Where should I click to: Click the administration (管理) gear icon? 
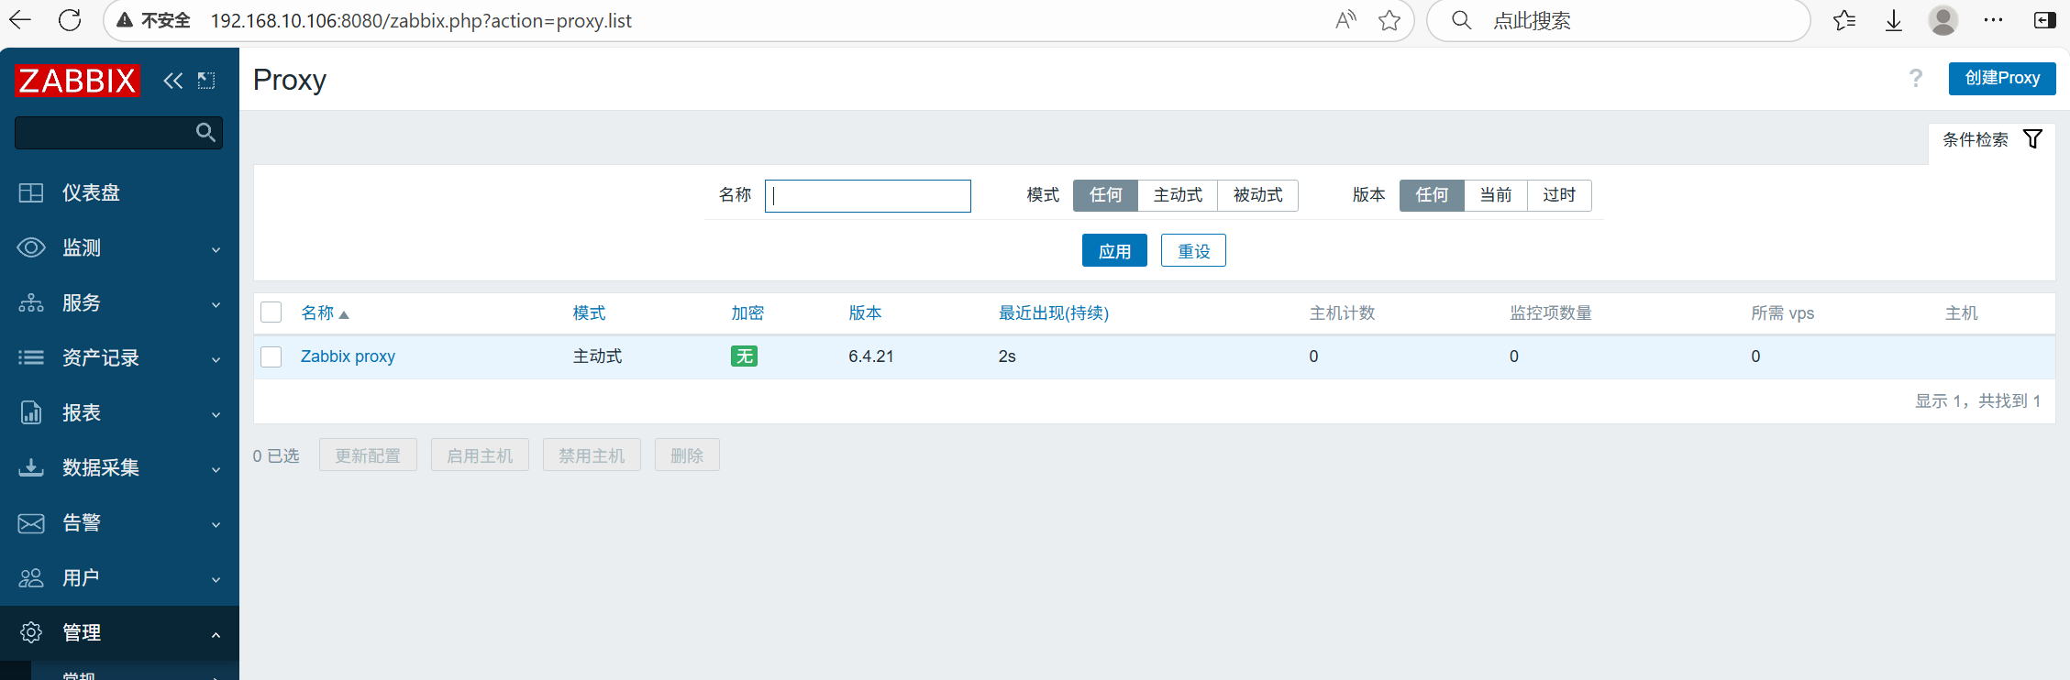[x=31, y=632]
